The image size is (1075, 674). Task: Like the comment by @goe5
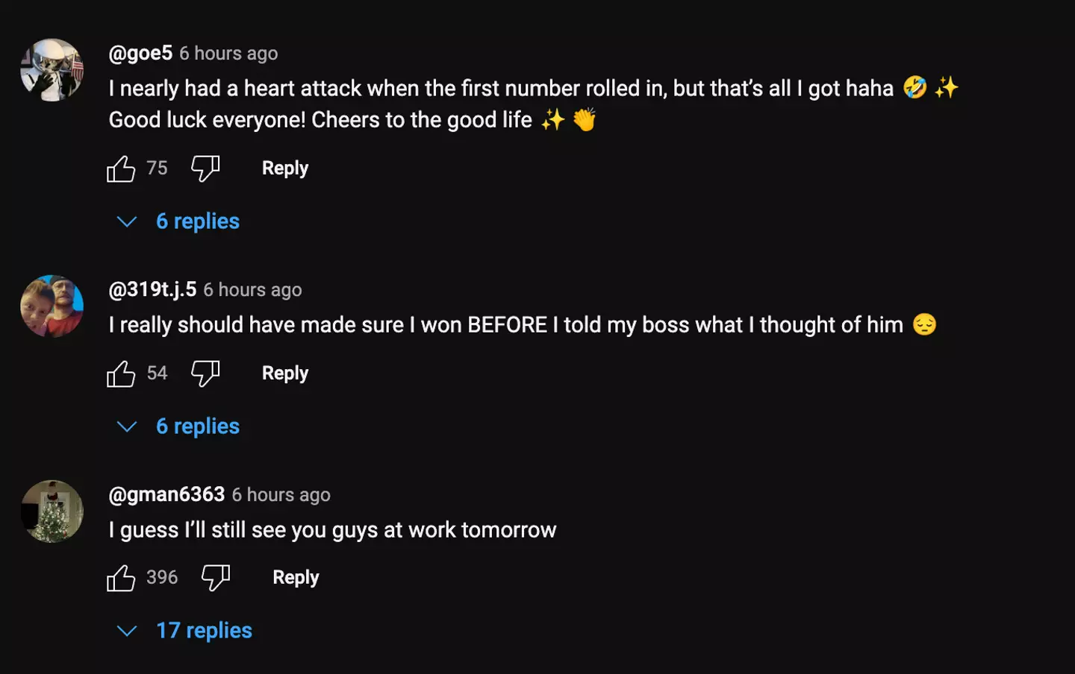pos(121,168)
